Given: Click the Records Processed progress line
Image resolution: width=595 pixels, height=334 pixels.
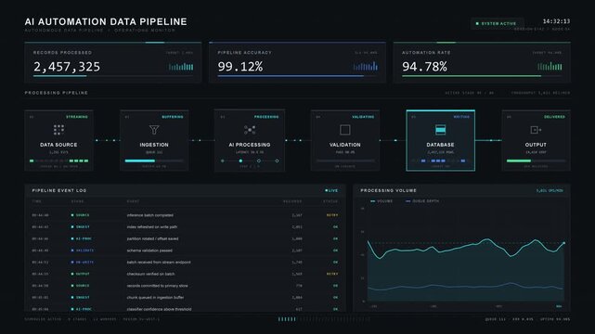Looking at the screenshot, I should [x=113, y=76].
